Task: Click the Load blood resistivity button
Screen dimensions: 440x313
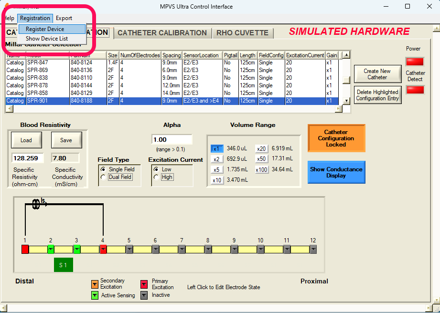Action: 26,140
